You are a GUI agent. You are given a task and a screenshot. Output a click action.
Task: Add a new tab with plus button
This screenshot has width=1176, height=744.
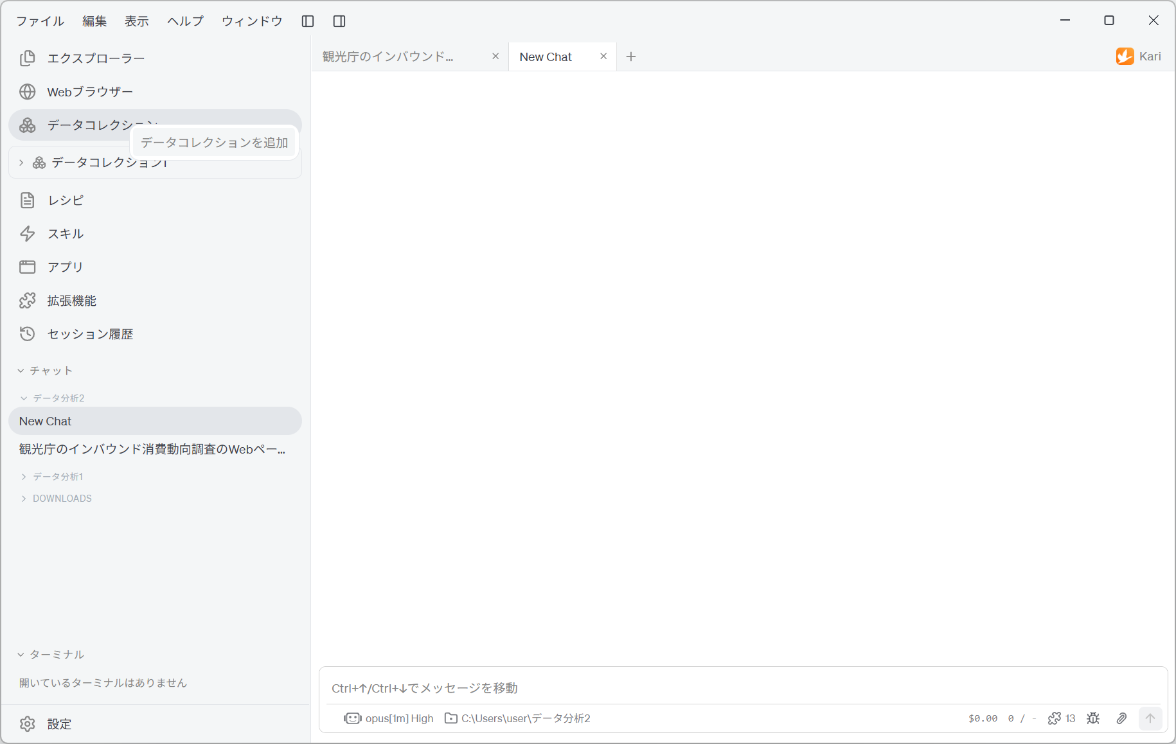coord(631,57)
